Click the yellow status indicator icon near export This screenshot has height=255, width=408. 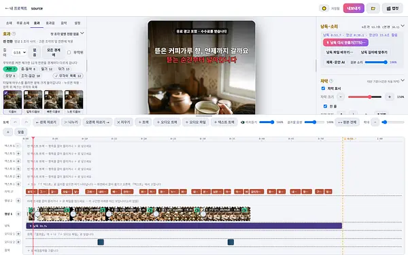[324, 8]
